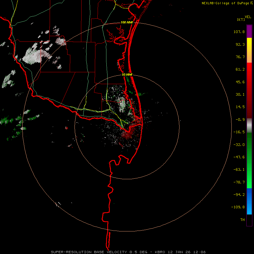Pick the red segment of the color bar

pos(249,90)
